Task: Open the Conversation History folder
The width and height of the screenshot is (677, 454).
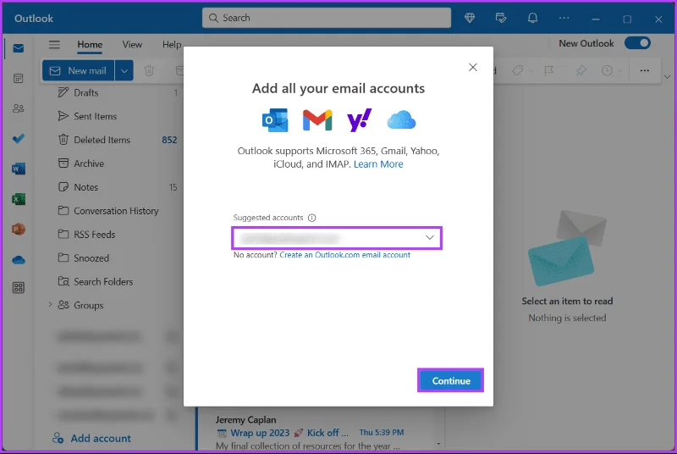Action: (x=116, y=211)
